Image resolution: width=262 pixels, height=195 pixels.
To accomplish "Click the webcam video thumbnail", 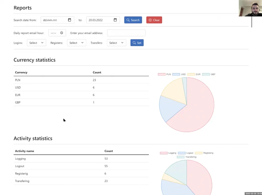I will coord(250,8).
